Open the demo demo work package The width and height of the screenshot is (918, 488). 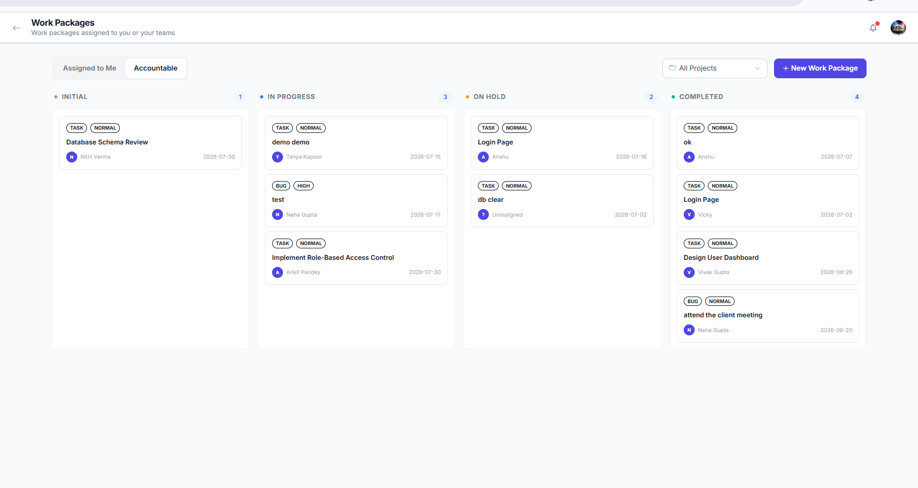356,143
